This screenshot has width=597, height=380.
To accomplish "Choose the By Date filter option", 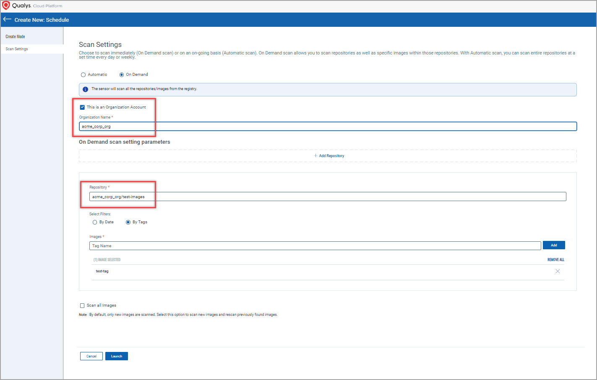I will (95, 222).
